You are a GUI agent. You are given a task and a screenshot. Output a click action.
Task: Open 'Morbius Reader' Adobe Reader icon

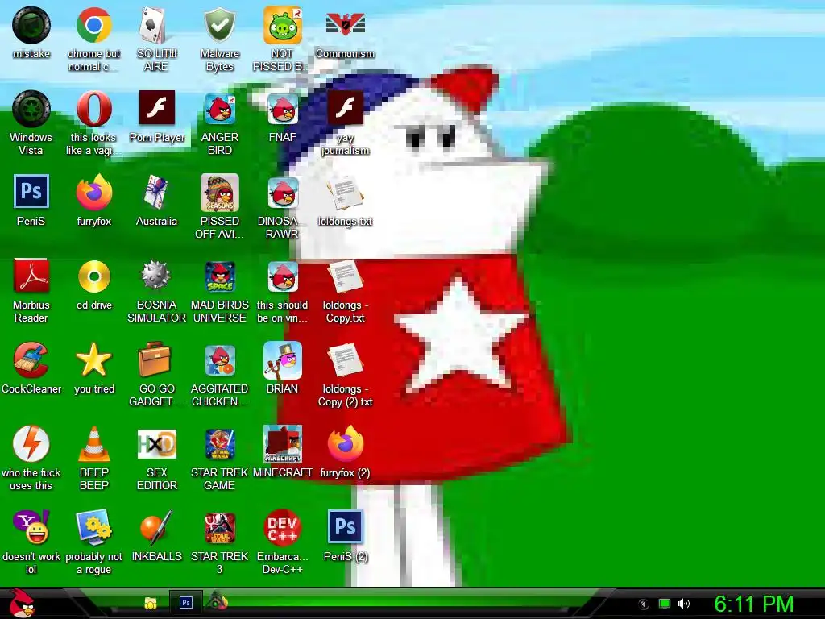[x=31, y=276]
